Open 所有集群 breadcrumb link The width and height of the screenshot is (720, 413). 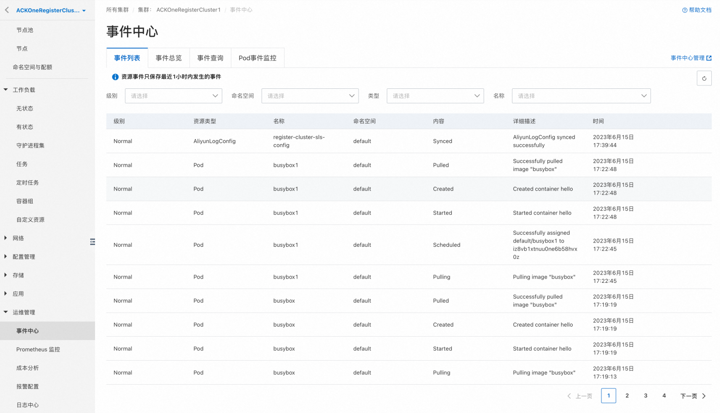(118, 10)
